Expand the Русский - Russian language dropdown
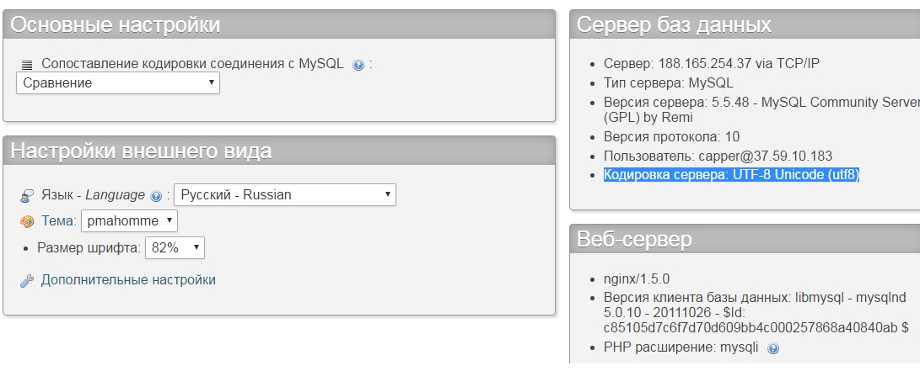 click(x=285, y=194)
